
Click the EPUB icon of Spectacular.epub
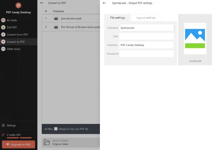click(x=56, y=19)
